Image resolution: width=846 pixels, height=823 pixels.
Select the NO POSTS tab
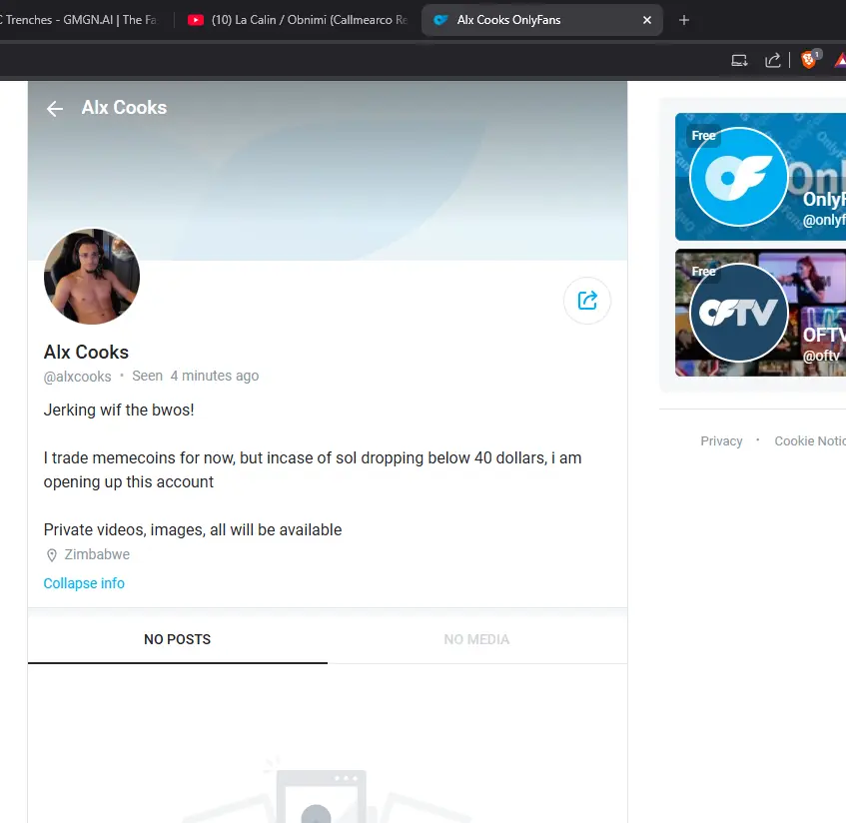coord(178,639)
